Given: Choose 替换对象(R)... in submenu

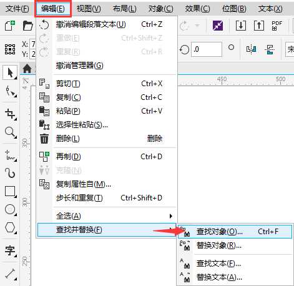Looking at the screenshot, I should tap(235, 245).
